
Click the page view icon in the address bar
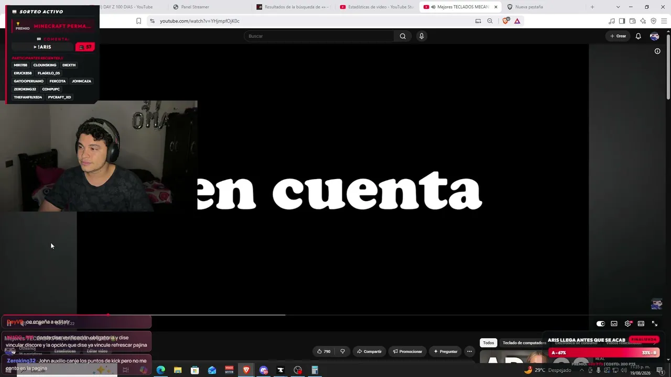(x=478, y=21)
